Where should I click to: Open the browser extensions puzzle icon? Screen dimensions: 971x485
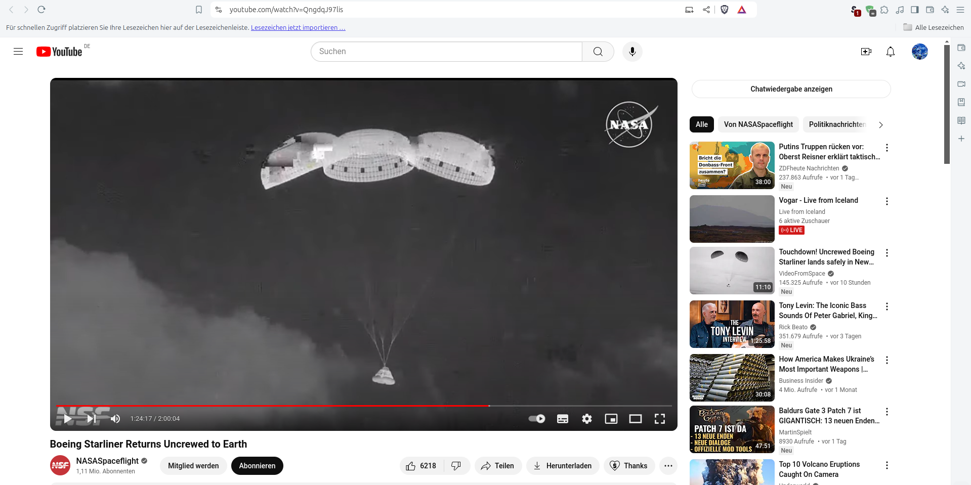pos(884,10)
